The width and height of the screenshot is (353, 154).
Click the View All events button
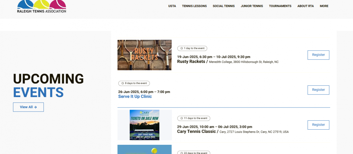click(28, 107)
